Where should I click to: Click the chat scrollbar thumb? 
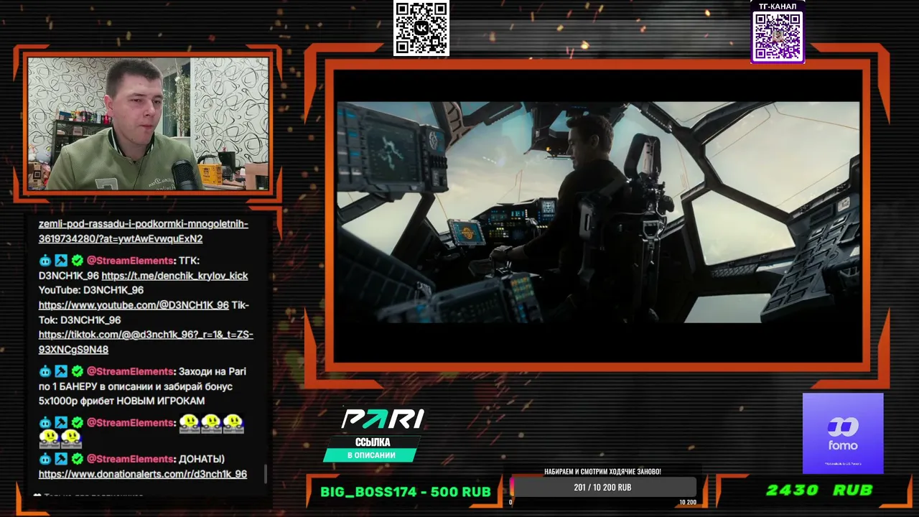[x=266, y=474]
